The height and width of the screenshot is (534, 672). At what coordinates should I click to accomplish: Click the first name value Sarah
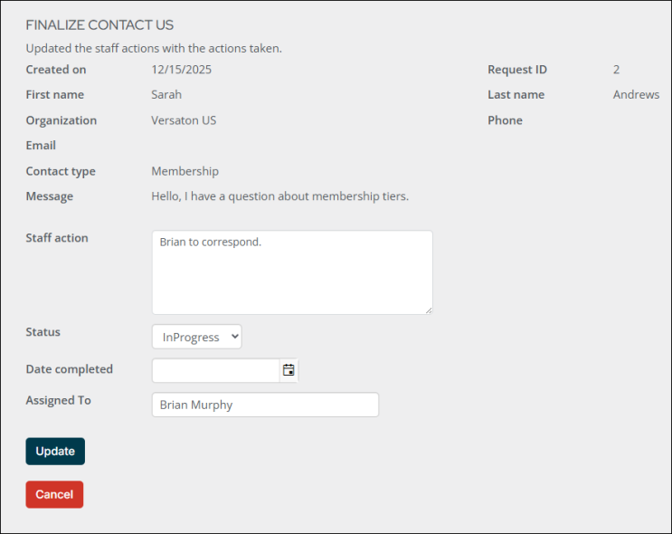[166, 95]
